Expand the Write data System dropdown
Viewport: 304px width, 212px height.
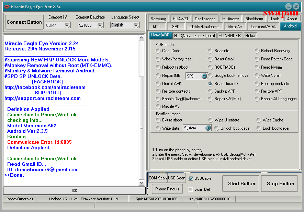[208, 128]
